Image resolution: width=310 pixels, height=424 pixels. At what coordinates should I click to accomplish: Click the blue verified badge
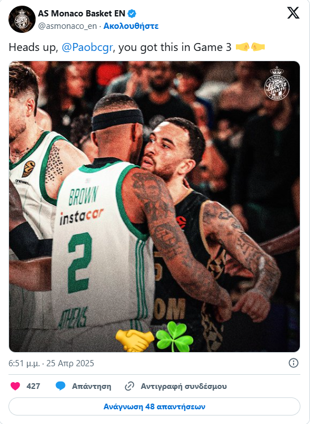point(132,13)
